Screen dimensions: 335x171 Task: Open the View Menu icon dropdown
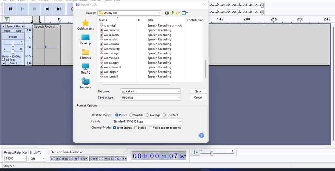pos(185,13)
